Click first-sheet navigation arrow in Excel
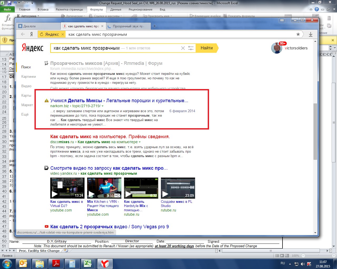Image resolution: width=337 pixels, height=269 pixels. (x=2, y=251)
